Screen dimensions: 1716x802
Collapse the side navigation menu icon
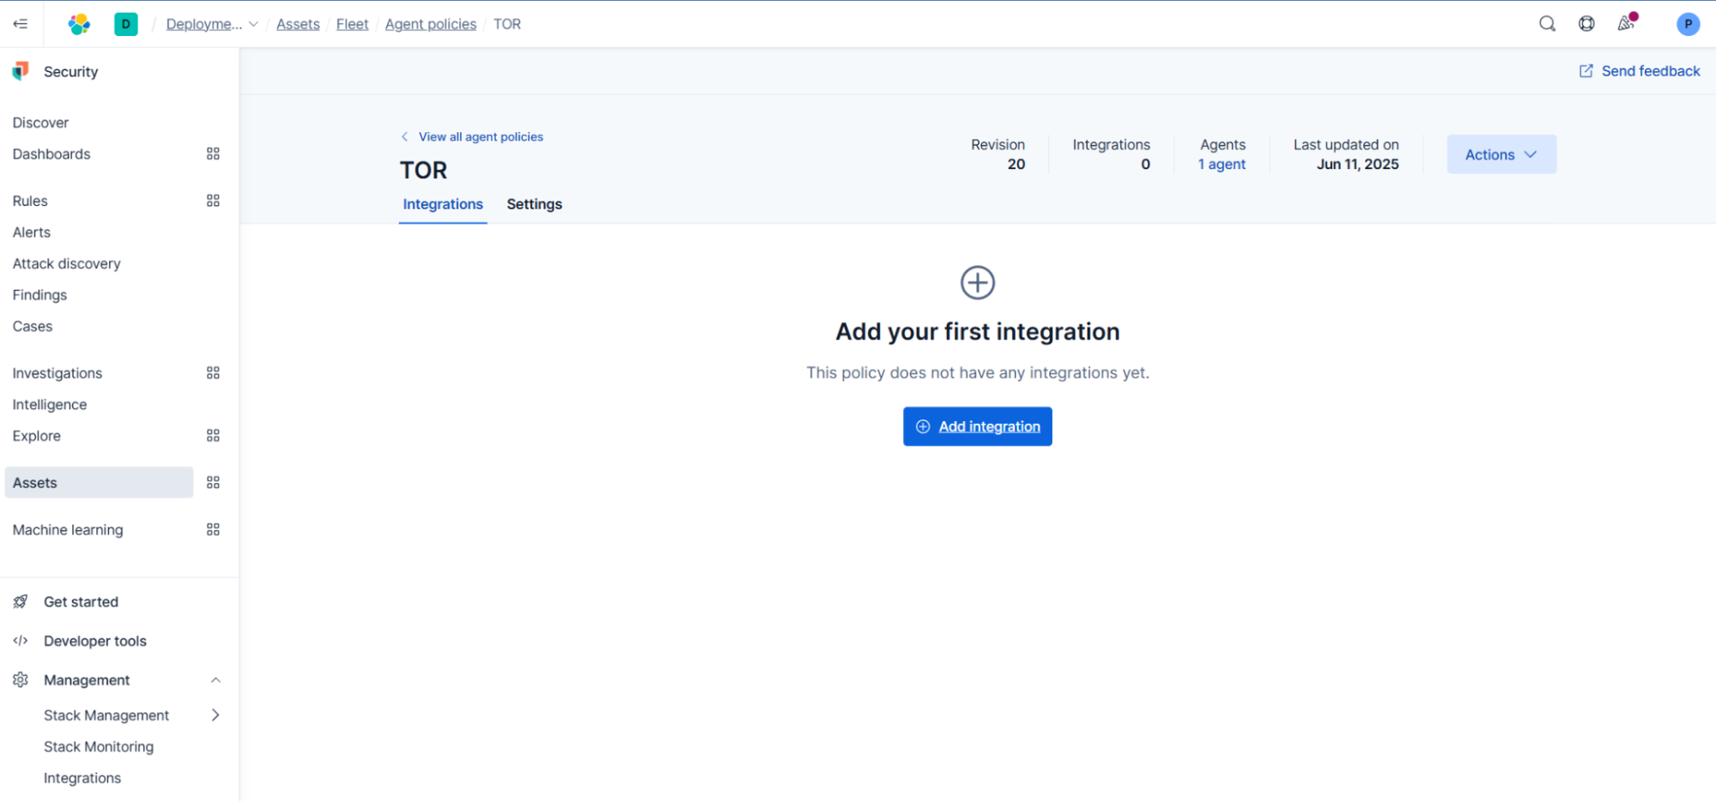click(x=21, y=24)
